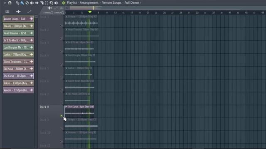Show audio clips via waveform icon in picker panel
This screenshot has height=149, width=266.
pos(18,12)
